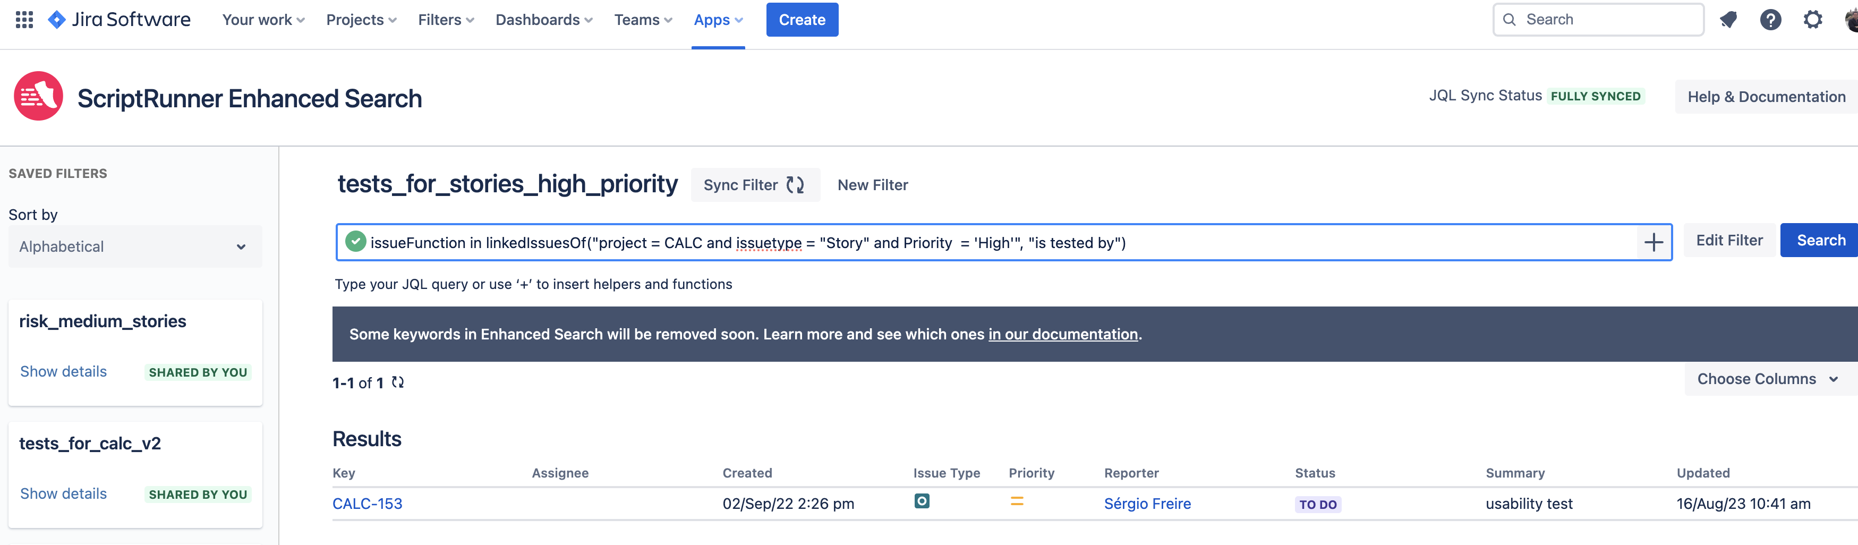Screen dimensions: 1858x545
Task: Open Help & Documentation
Action: (x=1767, y=97)
